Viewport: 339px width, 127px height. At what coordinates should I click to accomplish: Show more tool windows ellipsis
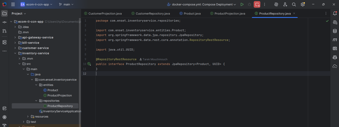[4, 51]
